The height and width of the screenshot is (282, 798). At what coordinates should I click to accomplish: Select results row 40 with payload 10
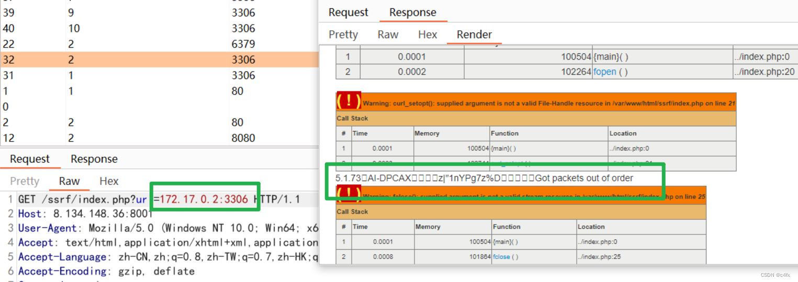click(x=159, y=28)
